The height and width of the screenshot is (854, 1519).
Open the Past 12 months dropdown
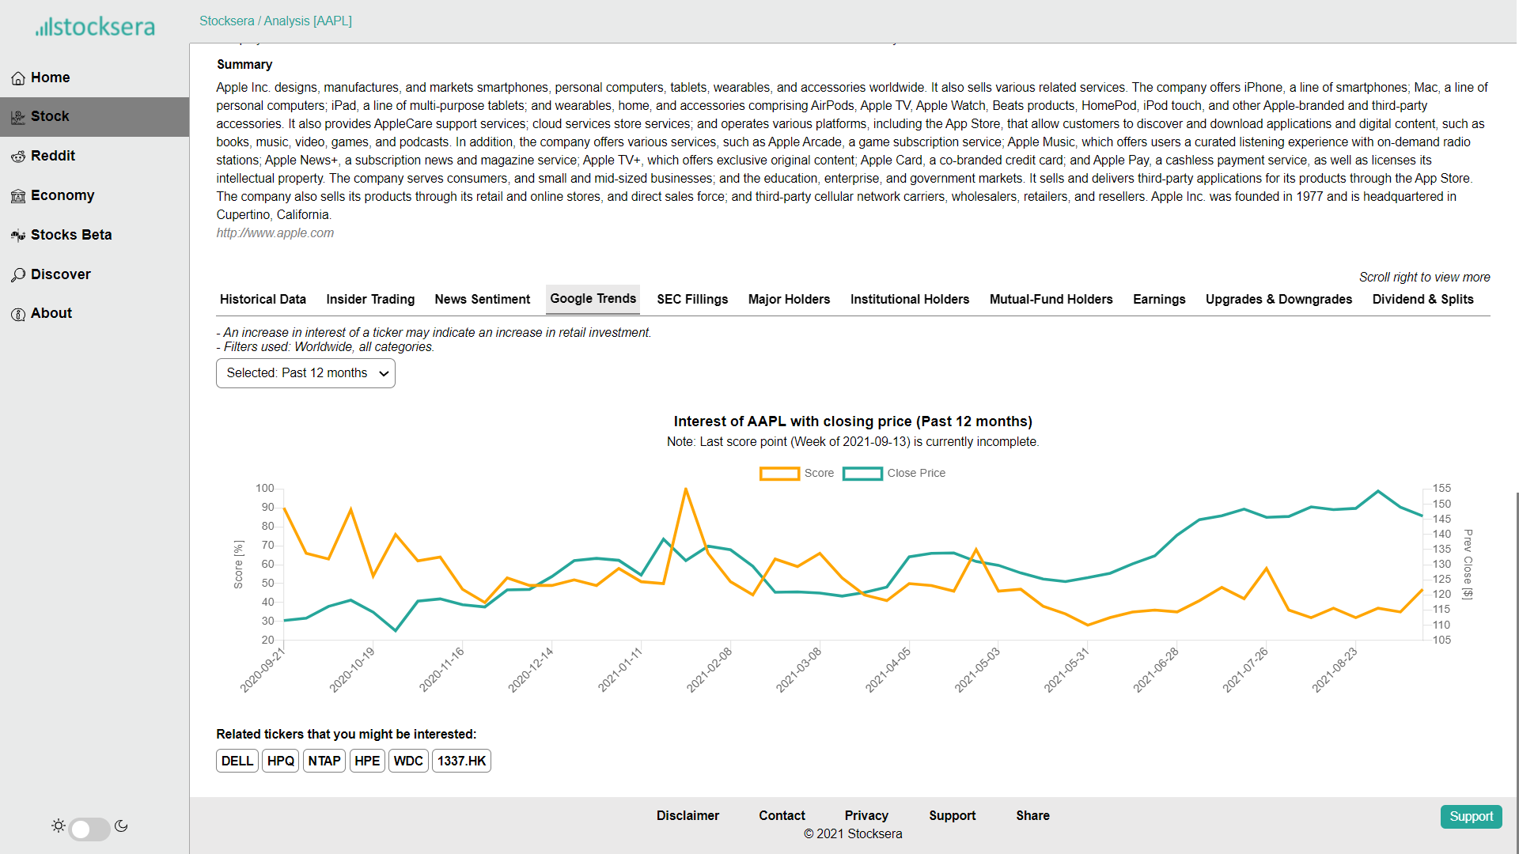305,373
